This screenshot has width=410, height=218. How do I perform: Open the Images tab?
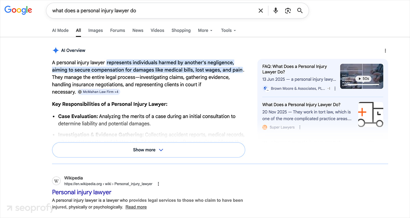pyautogui.click(x=95, y=30)
